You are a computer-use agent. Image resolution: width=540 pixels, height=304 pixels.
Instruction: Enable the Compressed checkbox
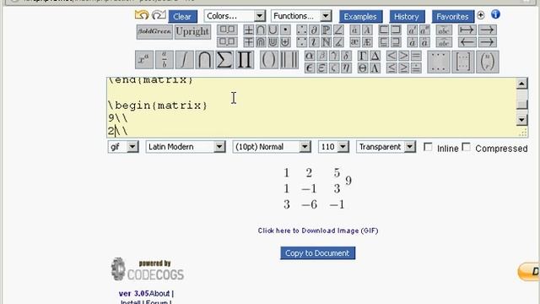pos(466,147)
